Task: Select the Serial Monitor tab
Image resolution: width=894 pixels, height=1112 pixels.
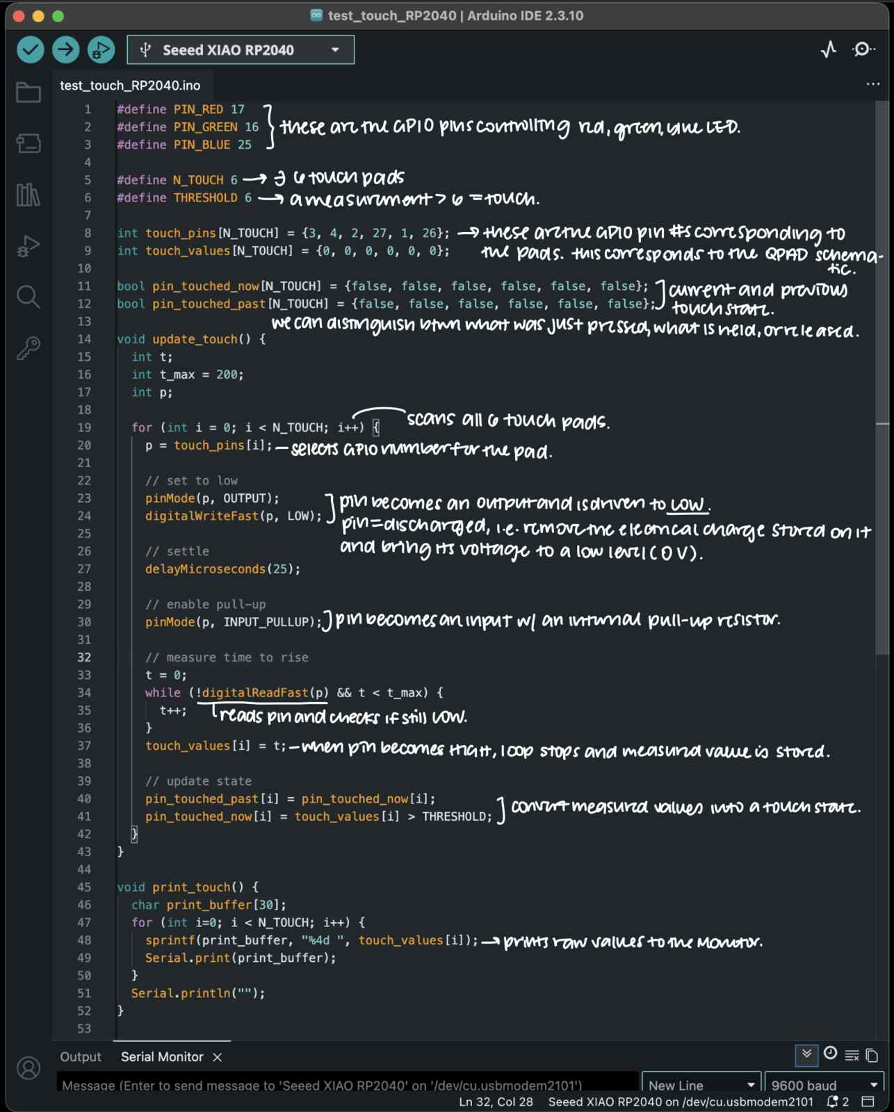Action: tap(162, 1056)
